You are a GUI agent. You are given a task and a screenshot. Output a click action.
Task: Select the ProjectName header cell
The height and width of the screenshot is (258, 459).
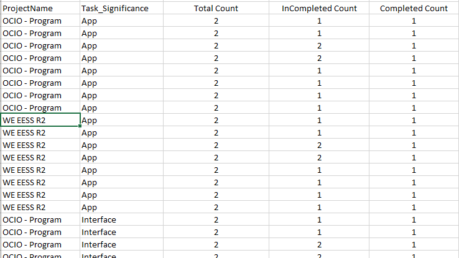point(40,8)
